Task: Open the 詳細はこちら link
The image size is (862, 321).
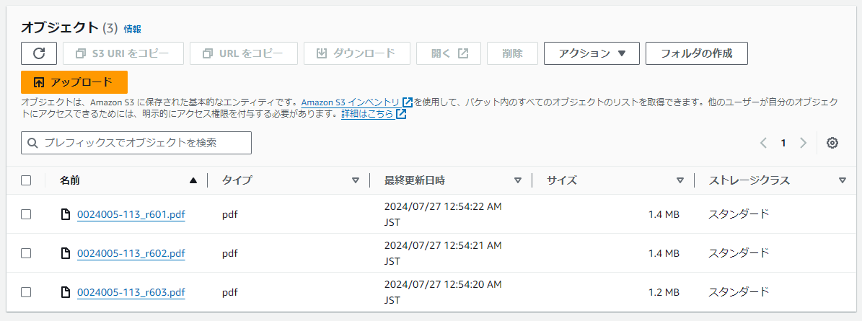Action: coord(373,114)
